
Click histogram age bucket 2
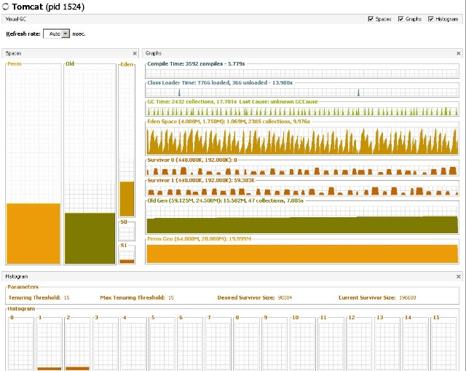pos(77,345)
